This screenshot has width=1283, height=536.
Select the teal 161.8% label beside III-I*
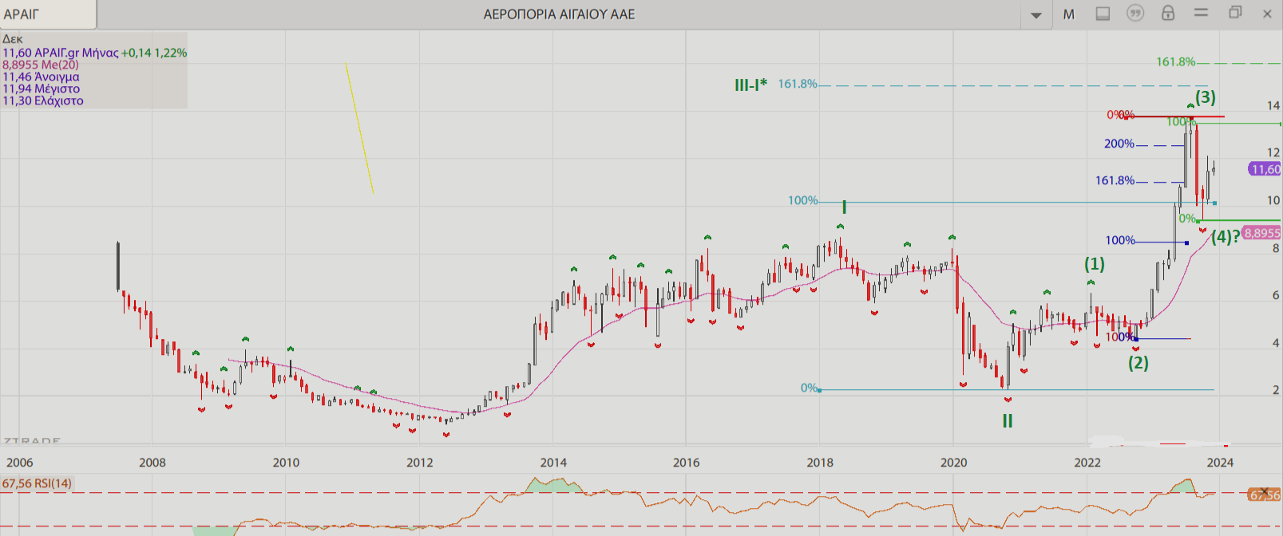click(798, 84)
